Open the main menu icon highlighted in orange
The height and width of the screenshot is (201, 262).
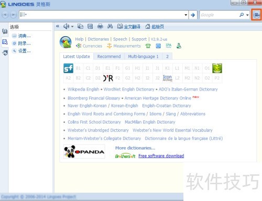pos(256,15)
